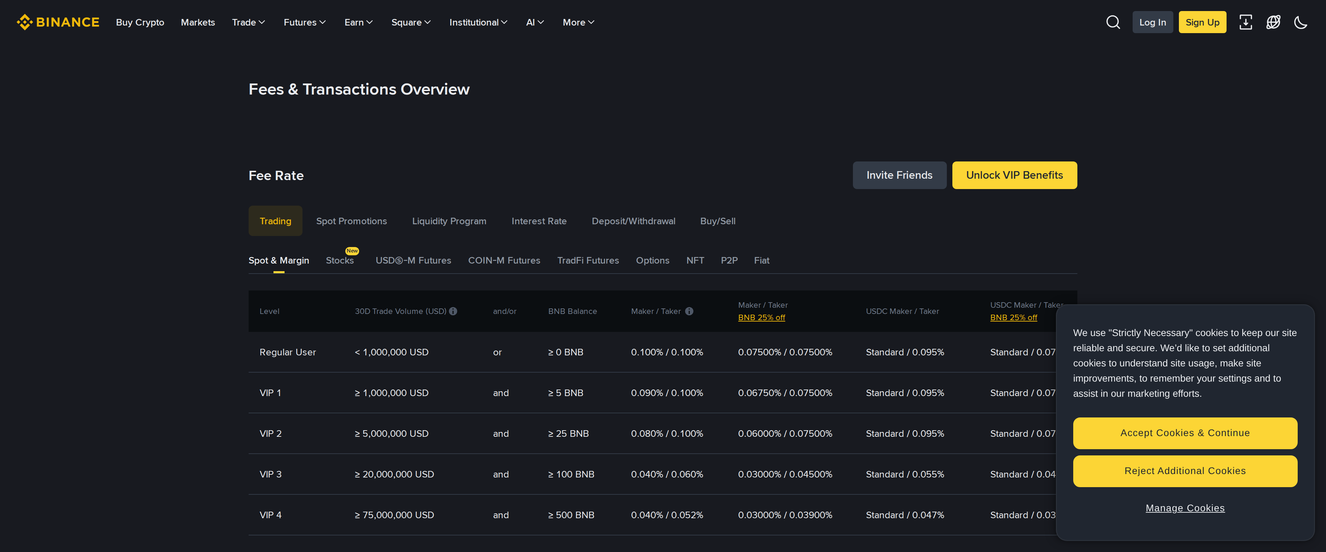Switch to Spot Promotions tab
The image size is (1326, 552).
click(352, 221)
